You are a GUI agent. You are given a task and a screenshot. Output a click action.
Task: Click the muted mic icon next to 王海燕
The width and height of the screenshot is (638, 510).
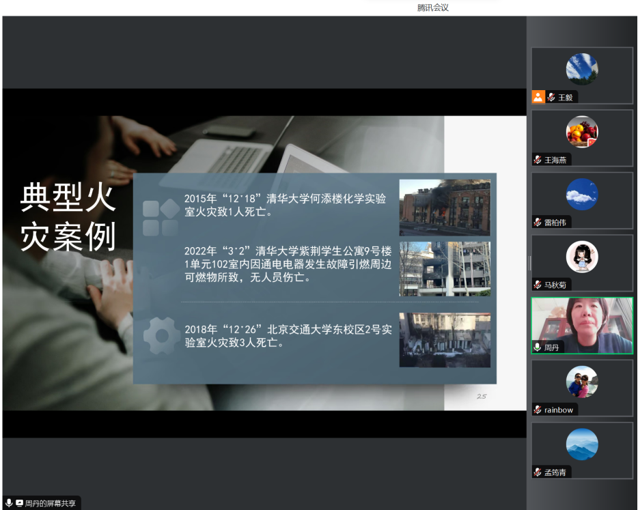[x=538, y=160]
